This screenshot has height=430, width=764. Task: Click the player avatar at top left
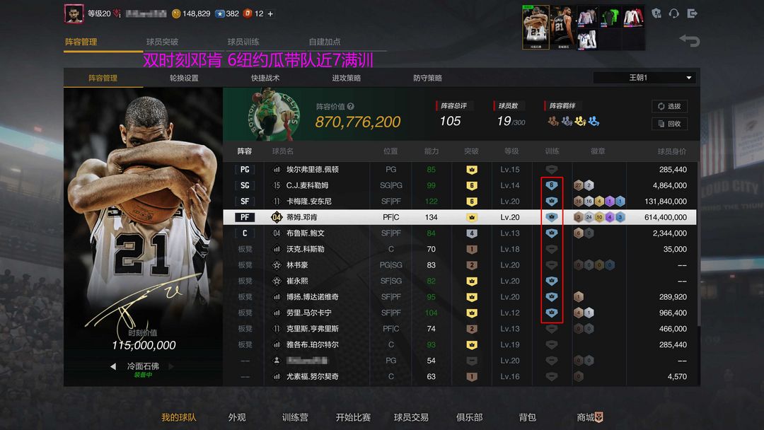[74, 13]
